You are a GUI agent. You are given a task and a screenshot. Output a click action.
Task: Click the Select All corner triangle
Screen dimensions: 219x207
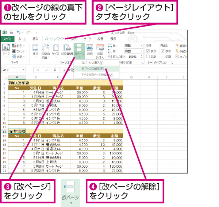pyautogui.click(x=6, y=77)
